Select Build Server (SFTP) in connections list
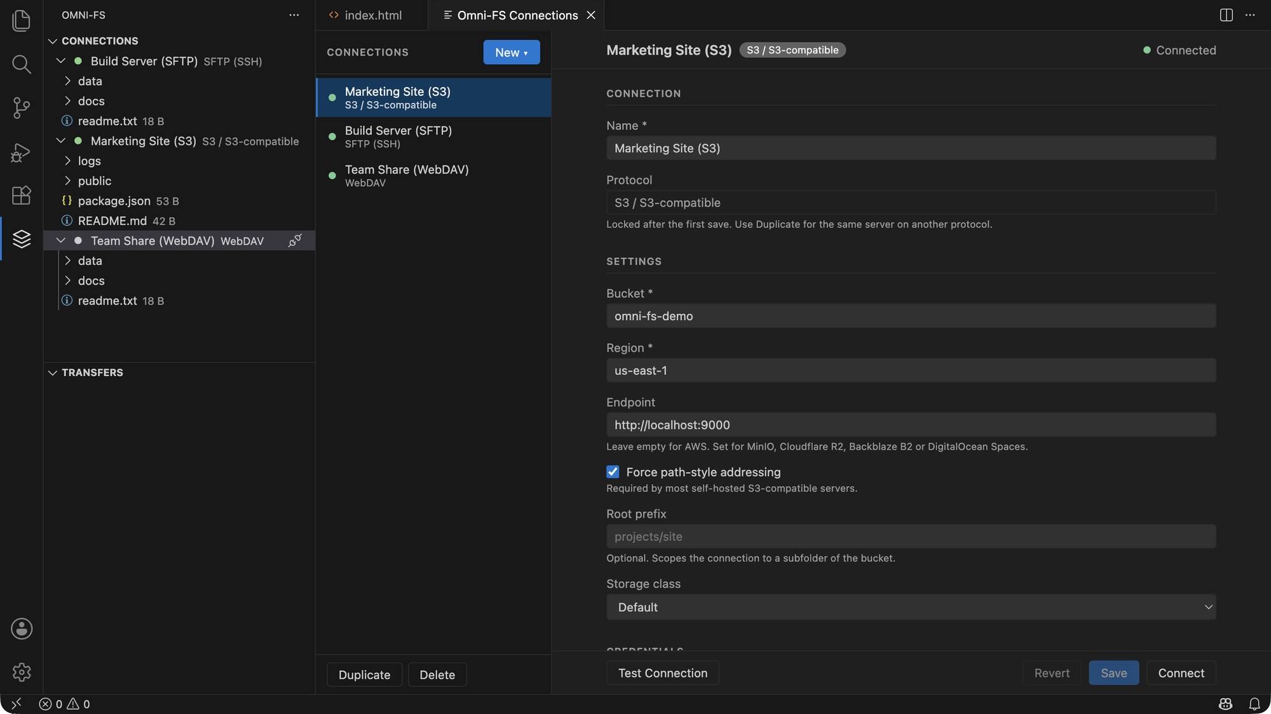Screen dimensions: 1271x714 433,137
